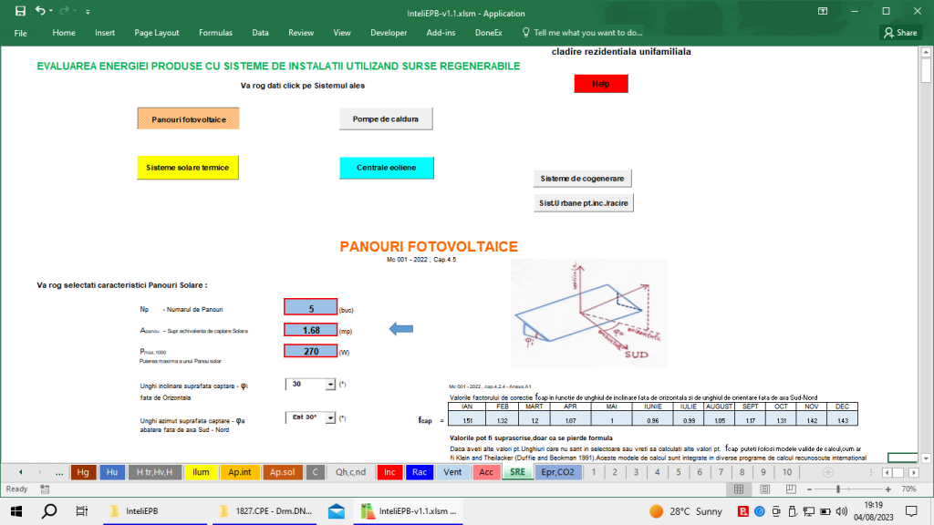Image resolution: width=934 pixels, height=525 pixels.
Task: Select the cell containing 1.68
Action: 309,329
